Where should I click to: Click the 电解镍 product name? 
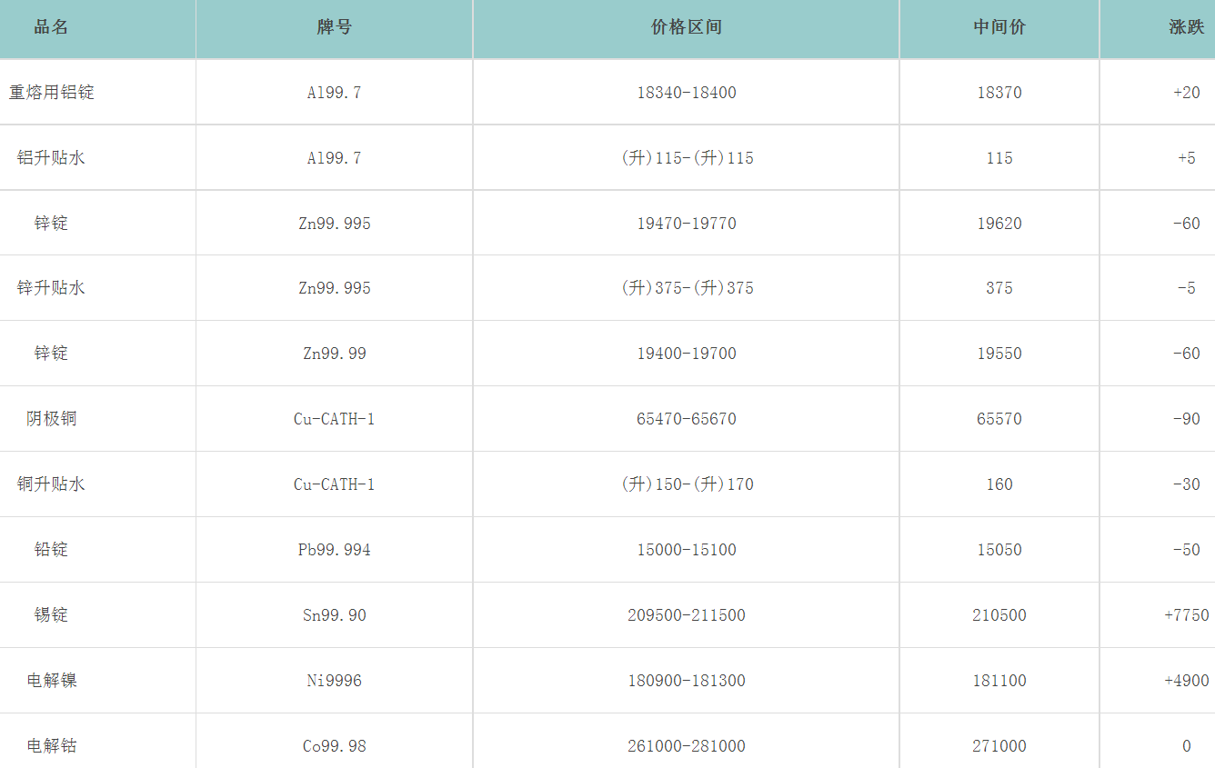pyautogui.click(x=51, y=681)
